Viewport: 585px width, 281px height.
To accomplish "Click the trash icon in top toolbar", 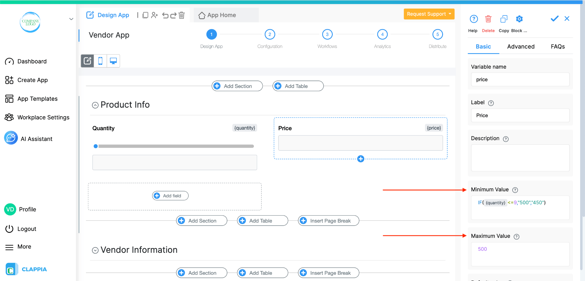I will tap(182, 15).
